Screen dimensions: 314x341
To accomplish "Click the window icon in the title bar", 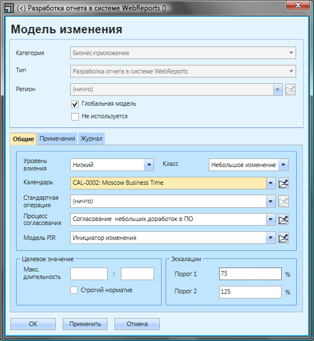I will point(9,9).
